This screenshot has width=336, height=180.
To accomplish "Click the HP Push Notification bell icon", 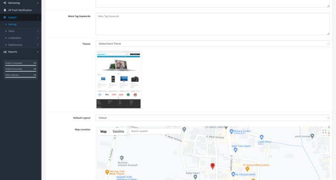I will [x=5, y=10].
